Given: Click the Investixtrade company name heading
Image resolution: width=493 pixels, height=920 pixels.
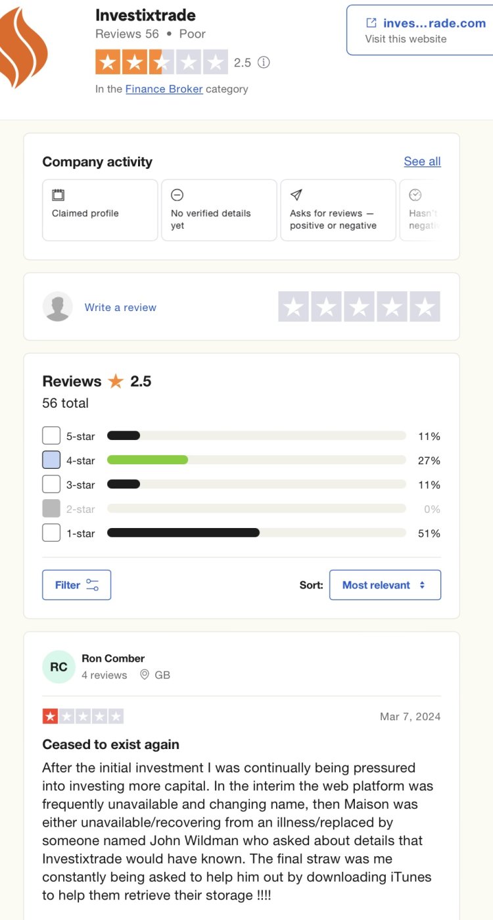Looking at the screenshot, I should 145,14.
